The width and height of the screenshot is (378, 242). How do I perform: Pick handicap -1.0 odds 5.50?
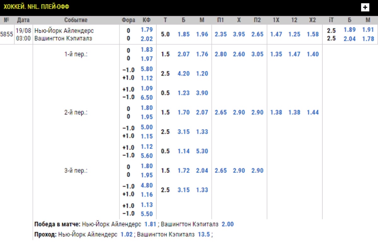click(x=147, y=214)
